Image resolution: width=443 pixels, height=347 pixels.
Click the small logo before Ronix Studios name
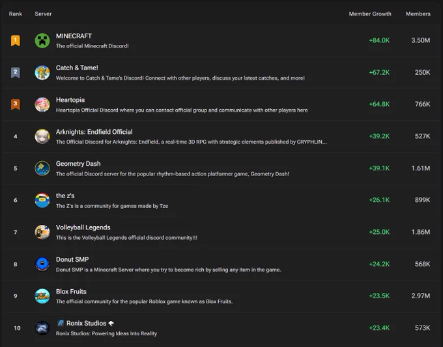coord(60,323)
